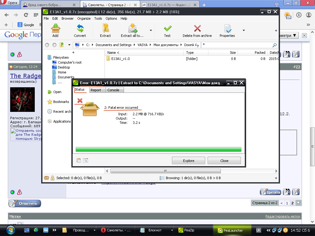Image resolution: width=315 pixels, height=236 pixels.
Task: Open Applications in the sidebar
Action: coord(62,121)
